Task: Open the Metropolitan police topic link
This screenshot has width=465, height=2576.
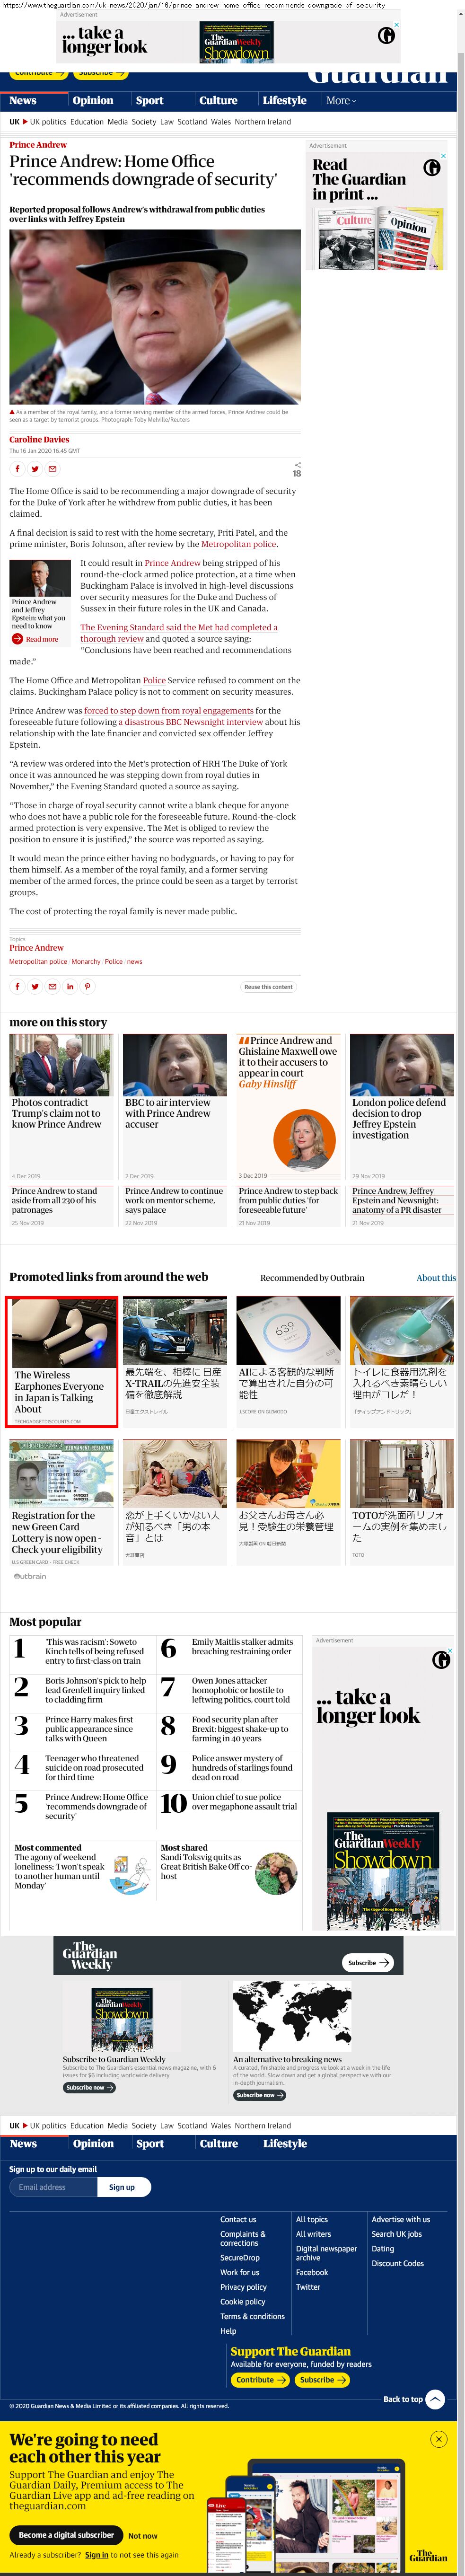Action: click(x=38, y=961)
